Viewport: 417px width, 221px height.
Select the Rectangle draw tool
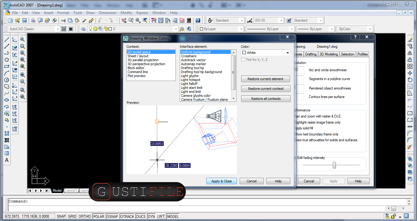(7, 66)
